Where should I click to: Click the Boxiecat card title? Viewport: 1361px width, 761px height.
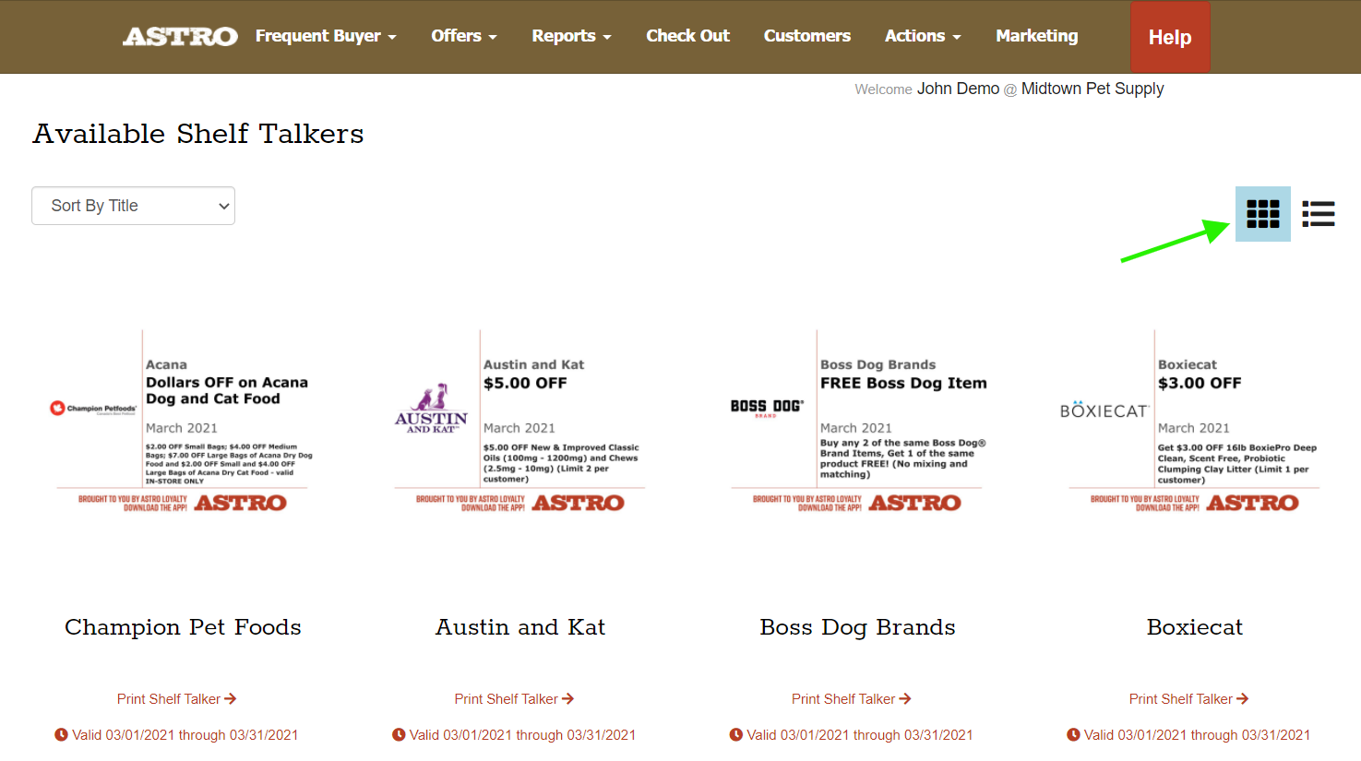1195,627
